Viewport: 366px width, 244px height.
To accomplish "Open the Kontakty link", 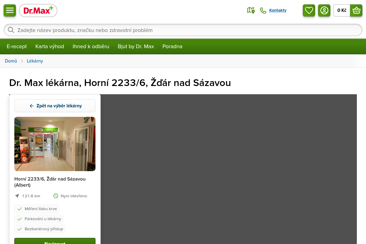I will tap(278, 10).
